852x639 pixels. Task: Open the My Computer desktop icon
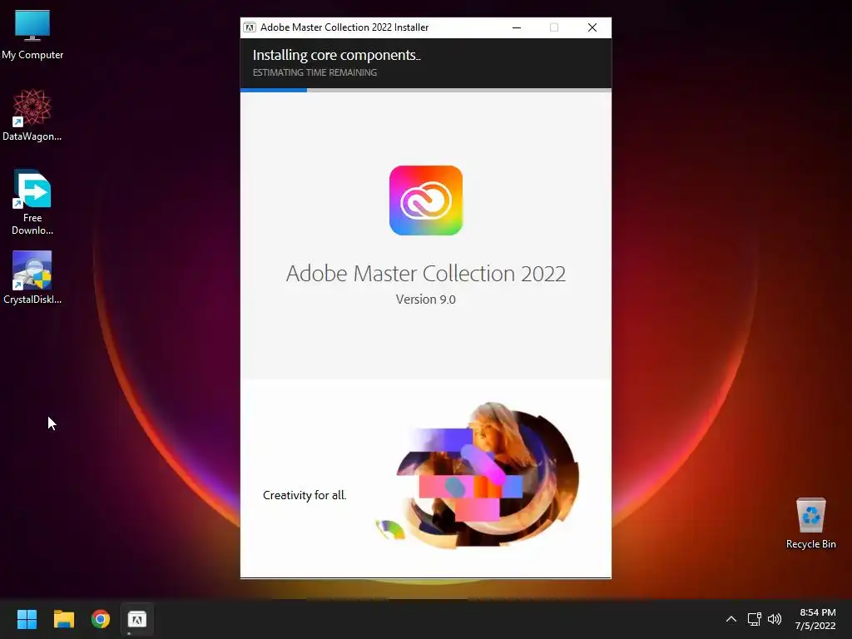point(32,35)
